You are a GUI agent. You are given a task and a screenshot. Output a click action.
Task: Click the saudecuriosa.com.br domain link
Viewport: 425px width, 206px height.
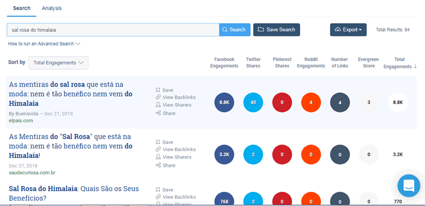click(32, 173)
